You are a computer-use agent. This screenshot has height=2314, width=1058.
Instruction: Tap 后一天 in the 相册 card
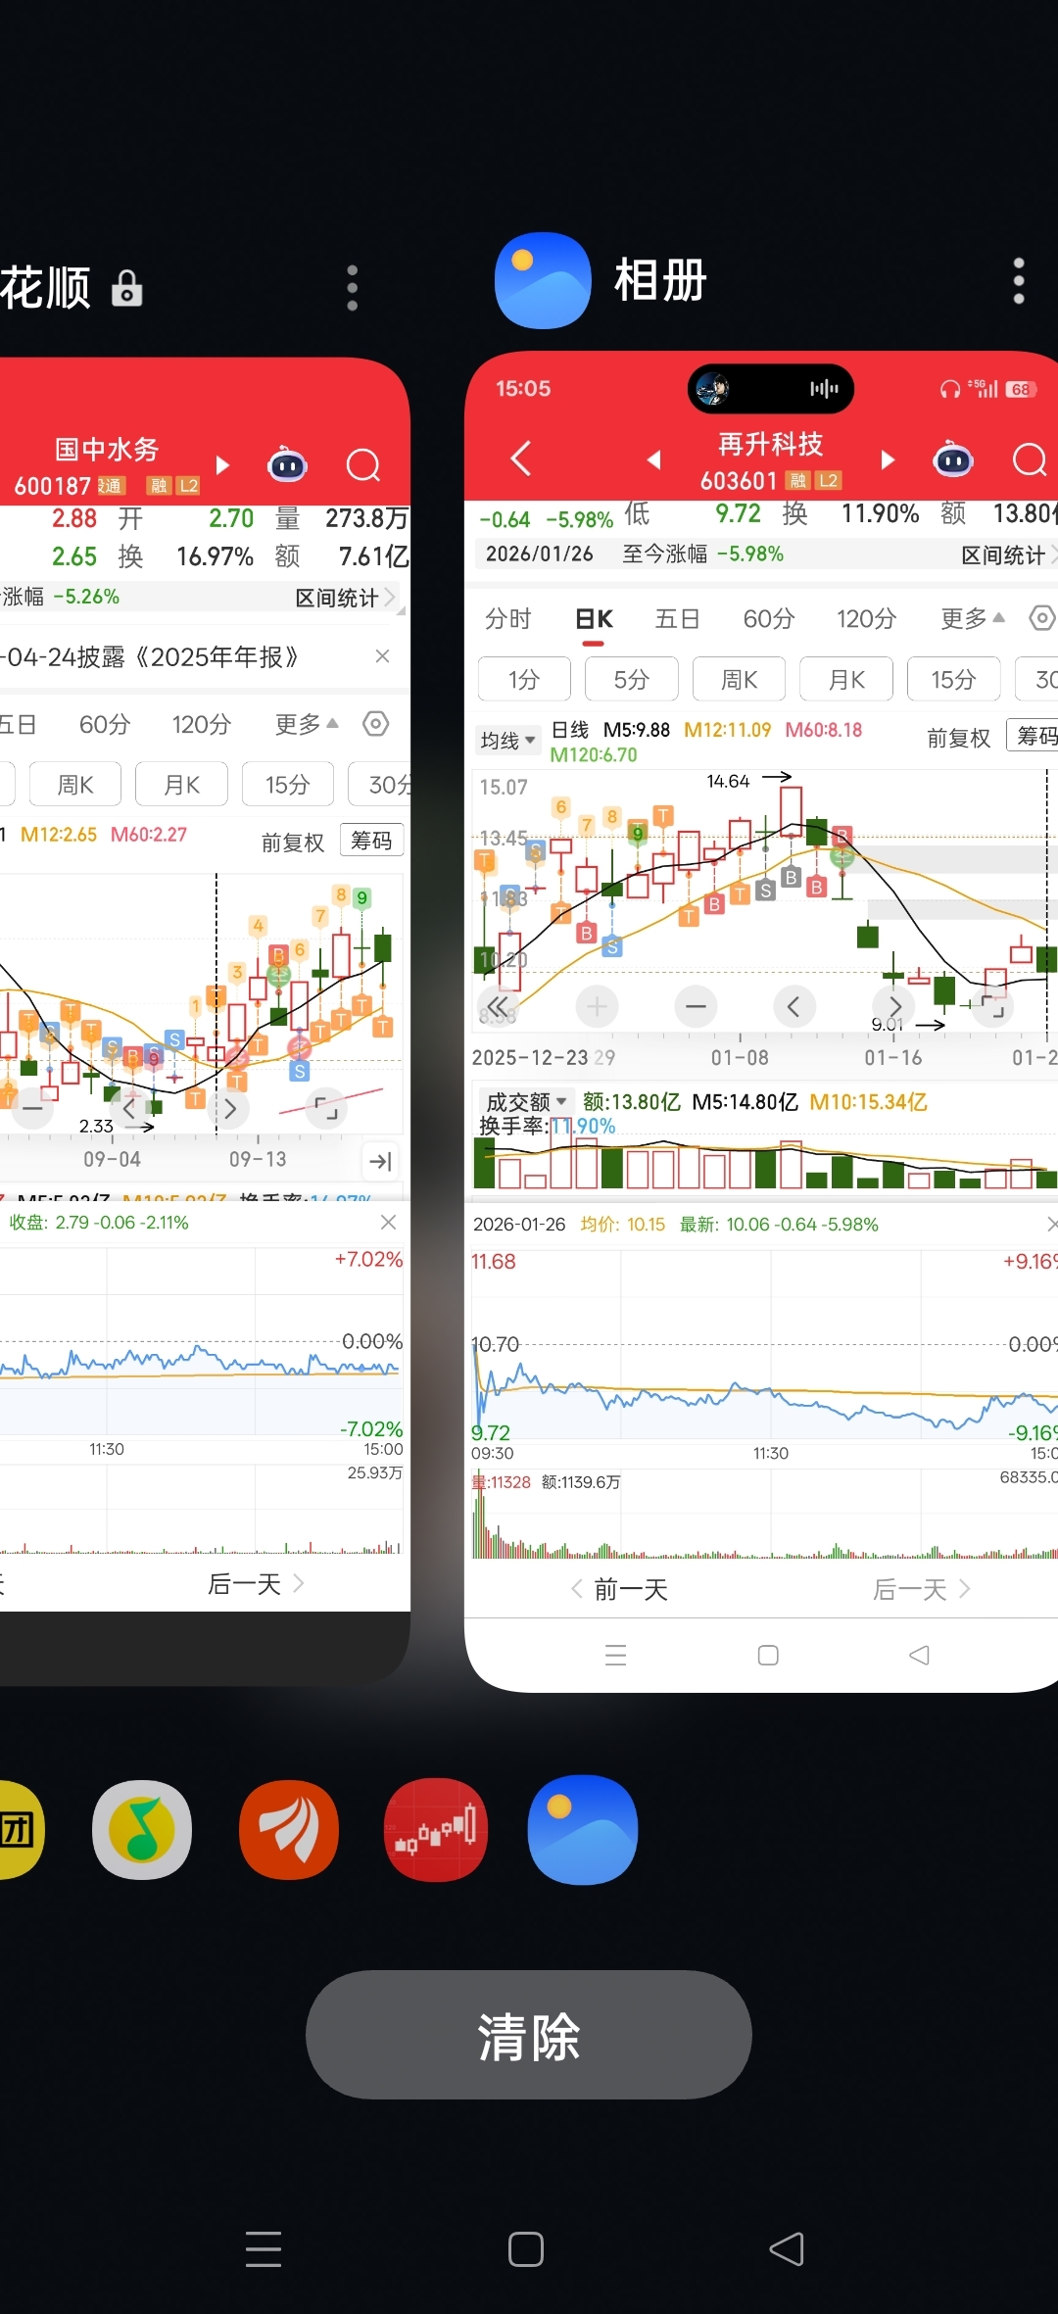point(922,1589)
